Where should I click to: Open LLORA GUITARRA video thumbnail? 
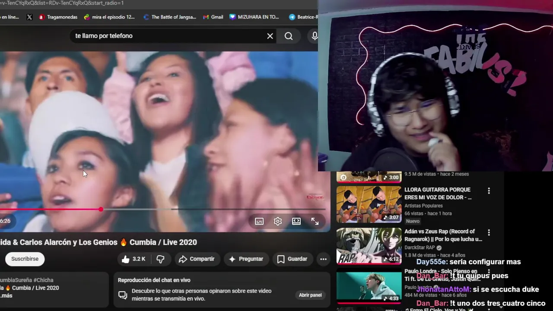pyautogui.click(x=369, y=204)
